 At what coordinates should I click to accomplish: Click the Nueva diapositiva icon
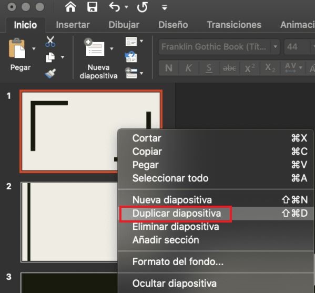pos(95,47)
